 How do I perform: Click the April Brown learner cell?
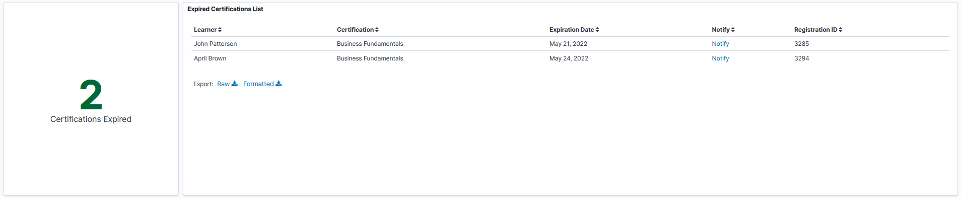pos(210,58)
